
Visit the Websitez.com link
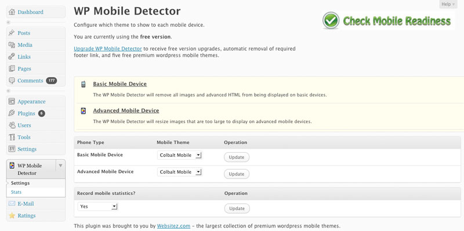coord(173,226)
